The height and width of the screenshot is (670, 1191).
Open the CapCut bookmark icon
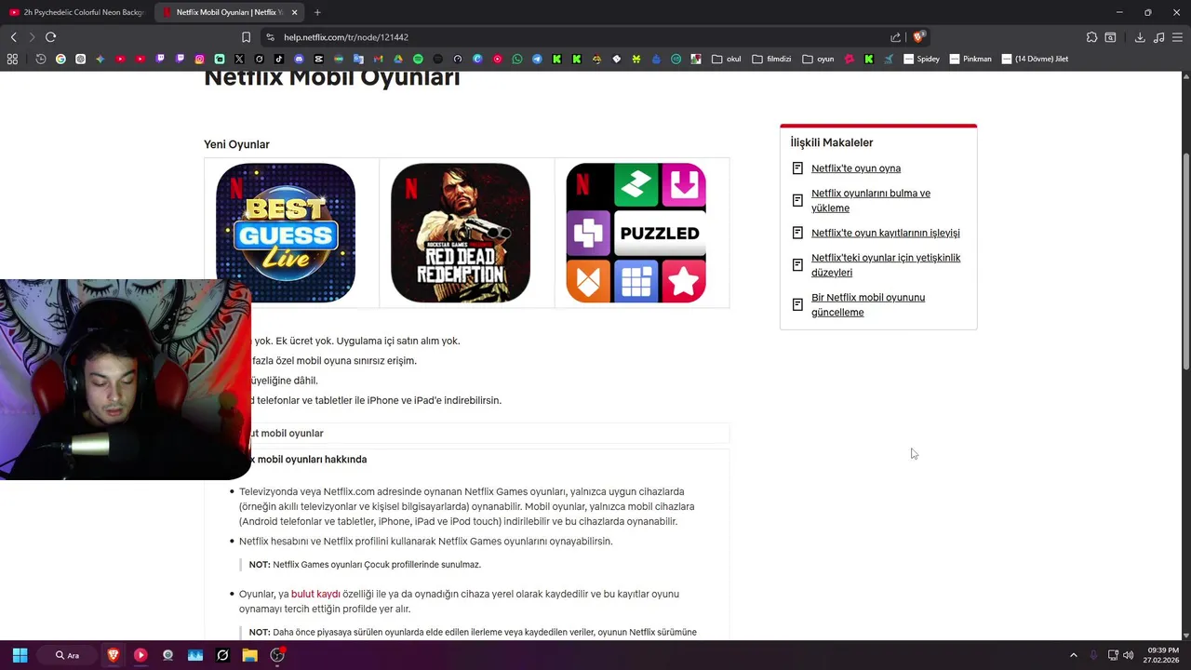pos(318,59)
